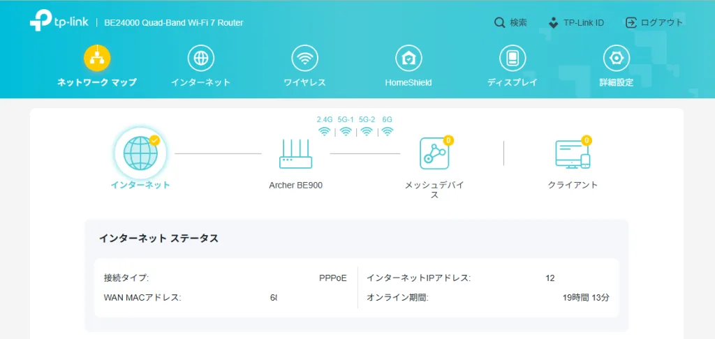Open the HomeShield shield icon
Screen dimensions: 715x339
[x=408, y=59]
